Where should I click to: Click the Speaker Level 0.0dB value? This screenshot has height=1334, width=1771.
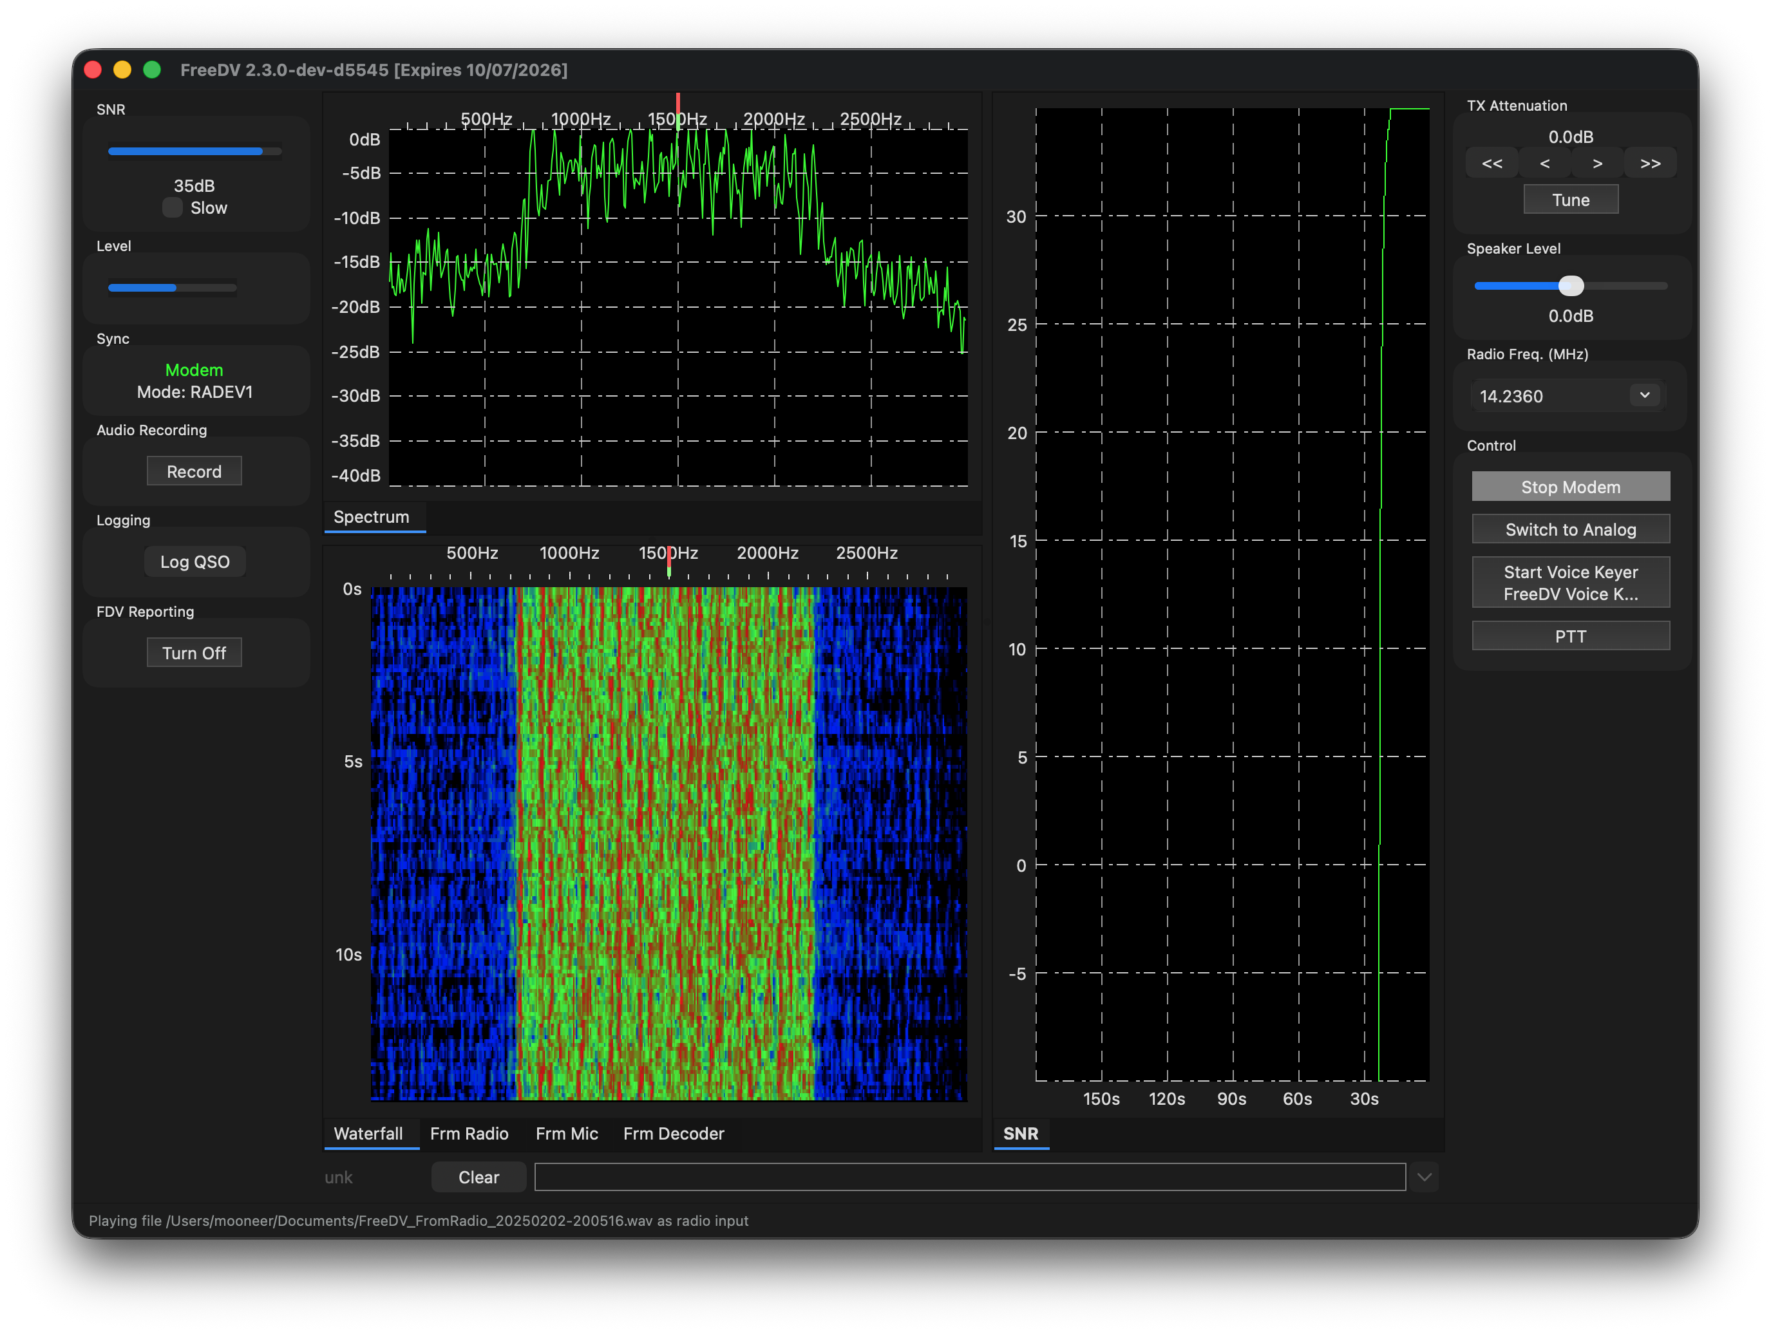click(x=1570, y=316)
